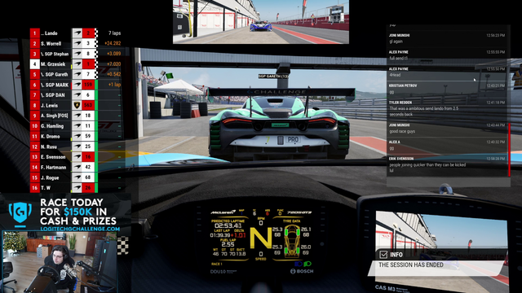Click the McLaren logo beside S. Worrell
Screen dimensions: 522x293
[77, 43]
